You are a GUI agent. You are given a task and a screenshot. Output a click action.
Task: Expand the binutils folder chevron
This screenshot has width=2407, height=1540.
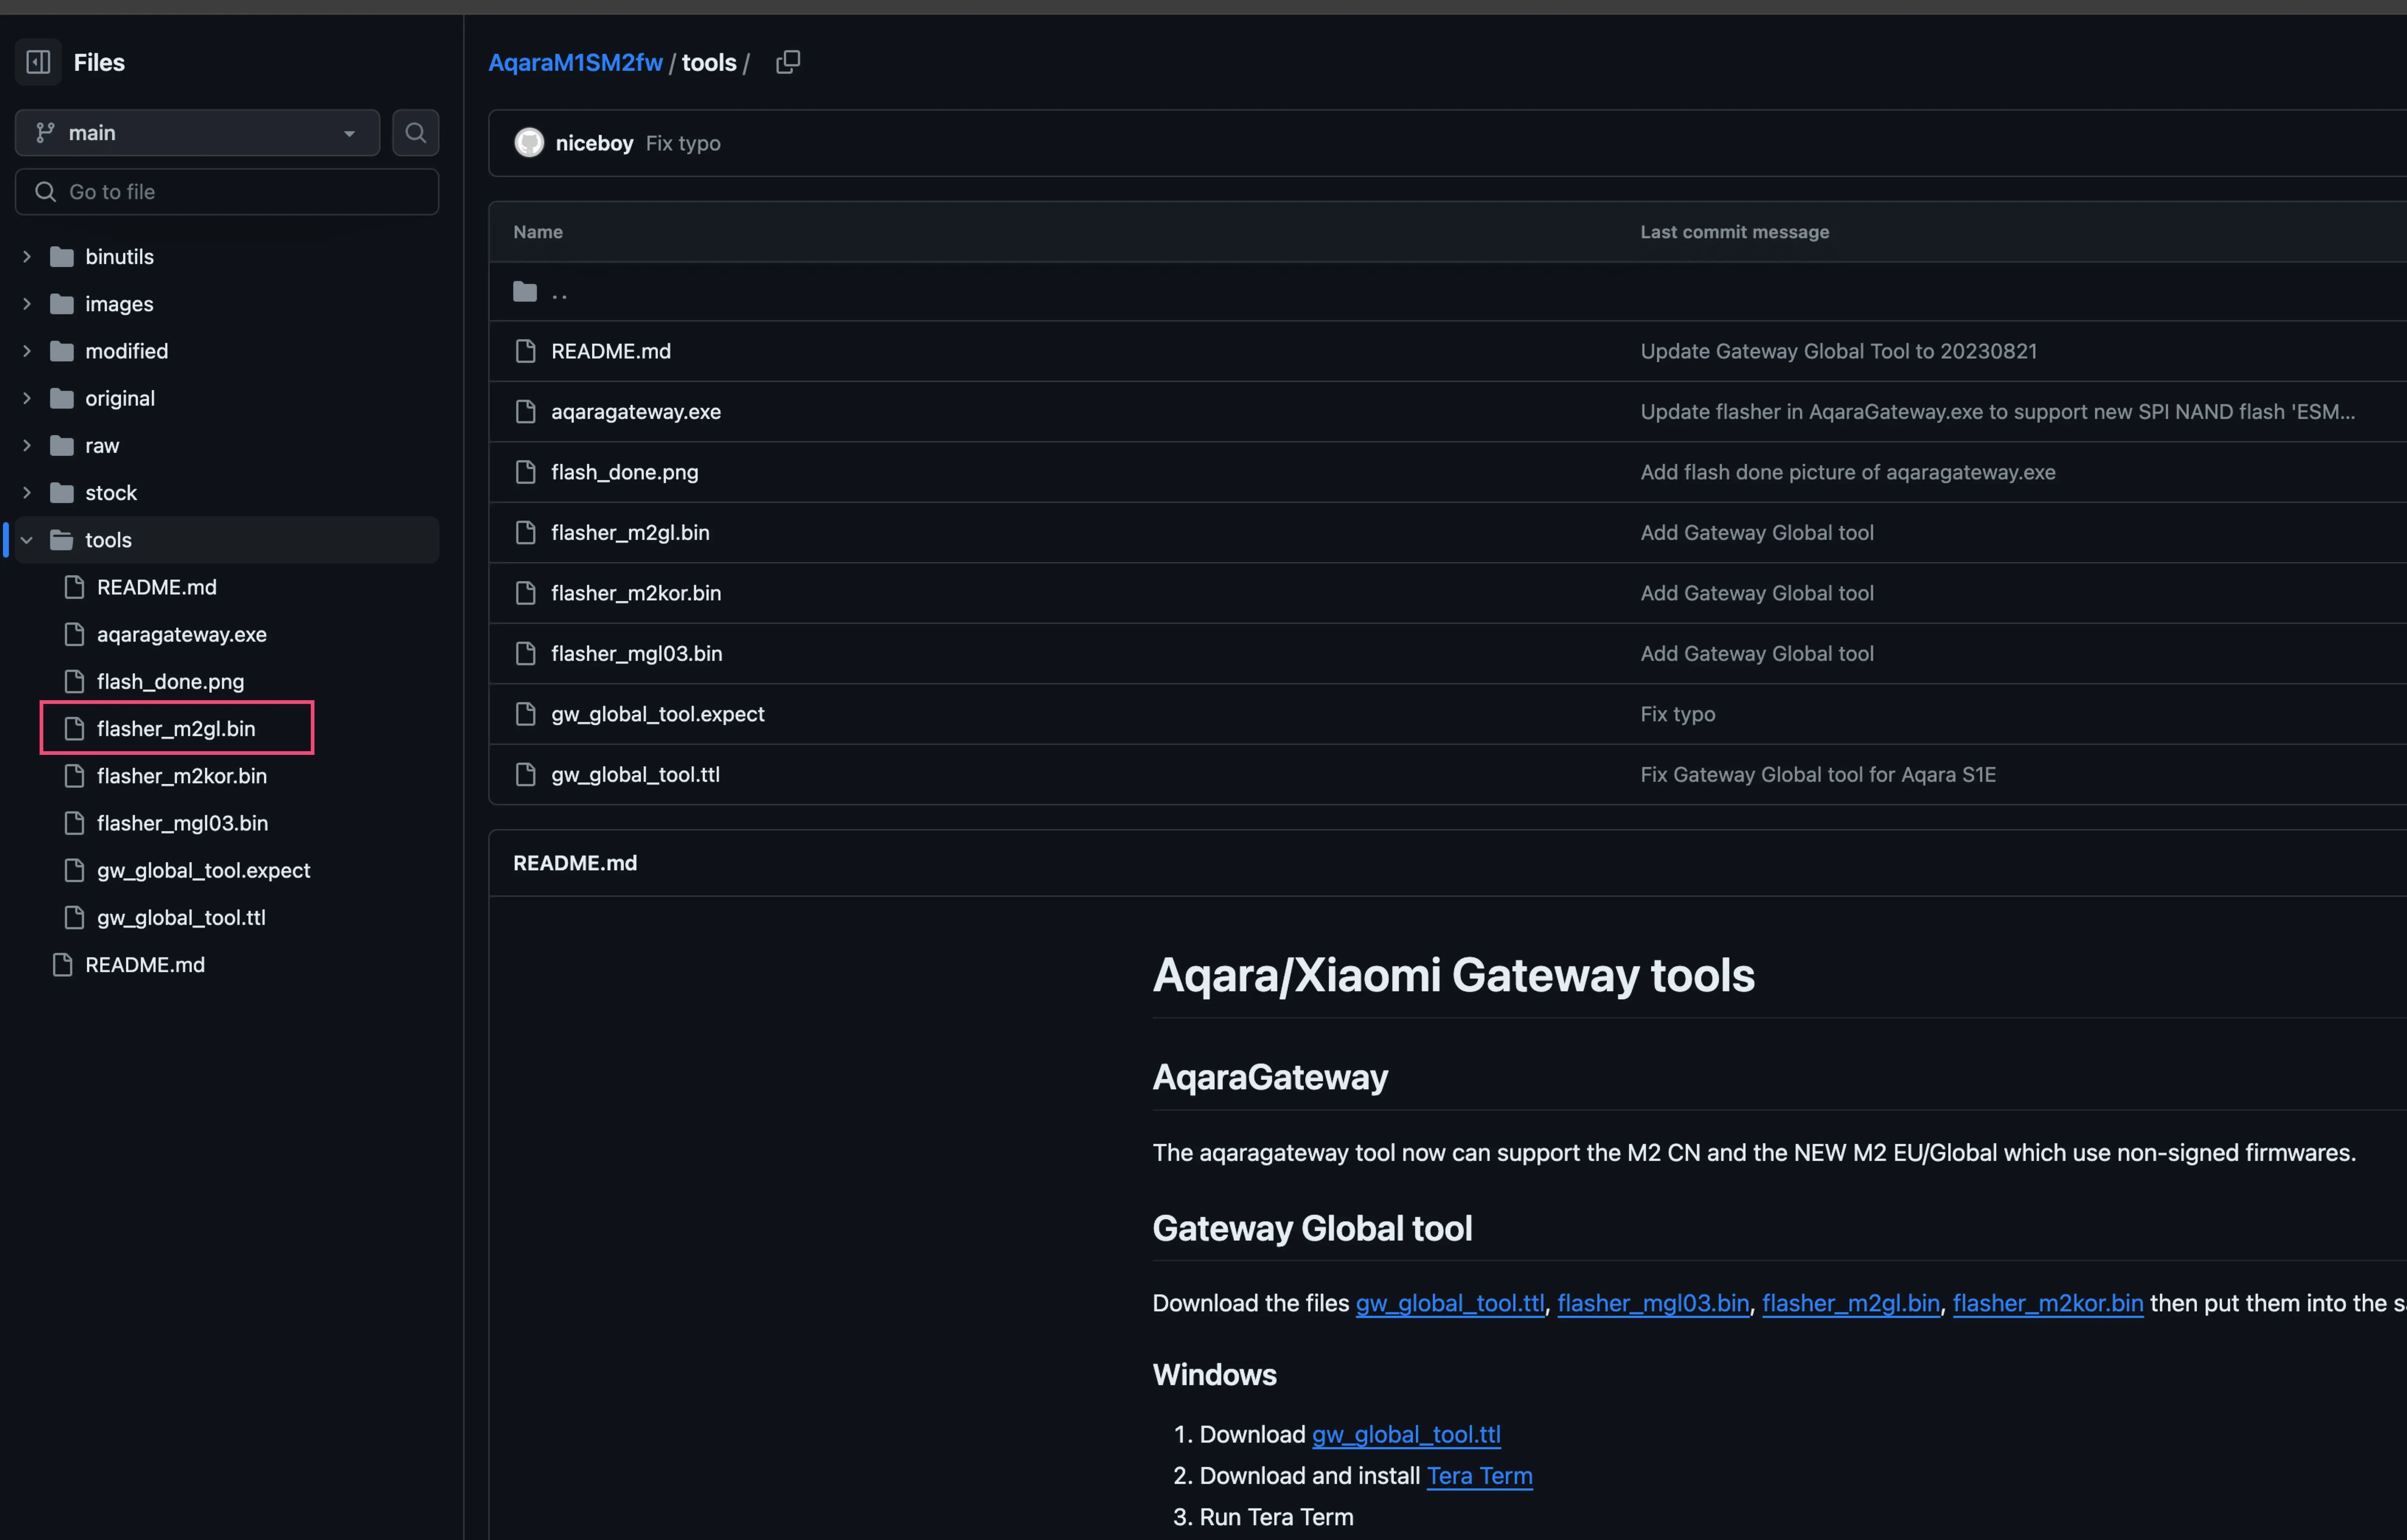coord(27,257)
